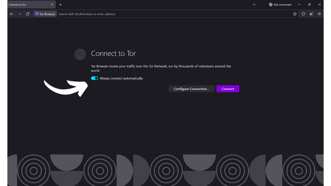
Task: Open a new tab with the plus button
Action: click(61, 4)
